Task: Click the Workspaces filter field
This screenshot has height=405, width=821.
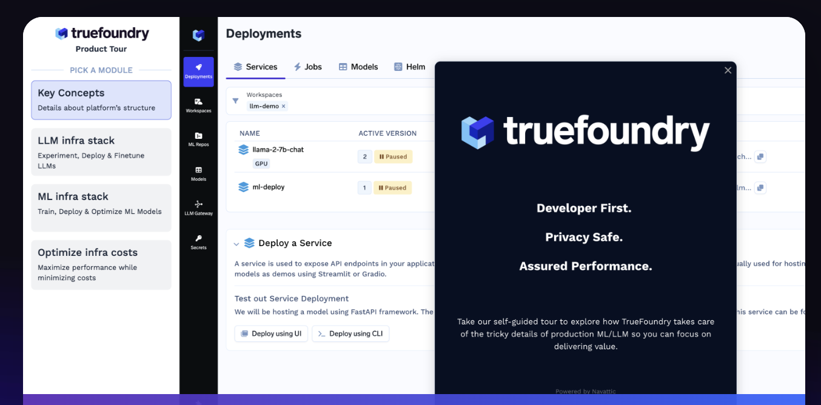Action: pos(330,101)
